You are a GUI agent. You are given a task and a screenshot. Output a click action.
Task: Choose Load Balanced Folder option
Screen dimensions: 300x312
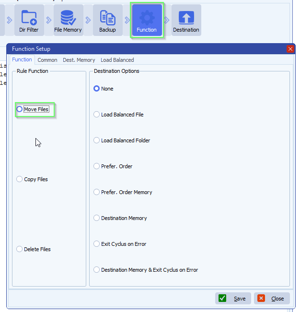pyautogui.click(x=122, y=140)
